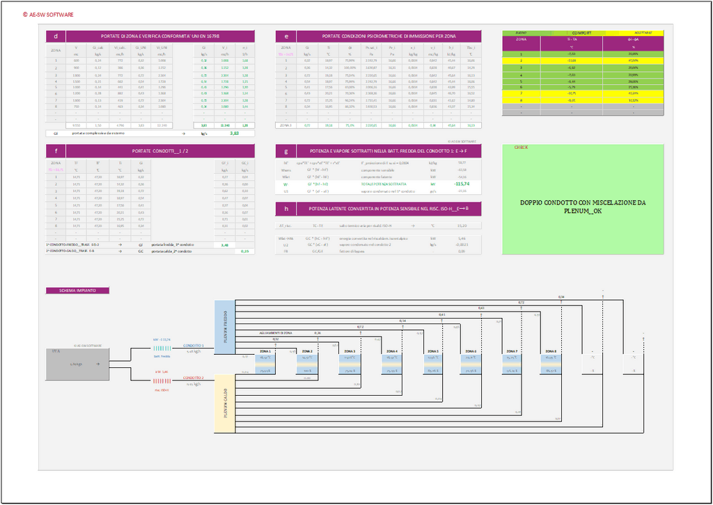Click the 3,83 total external flow value

point(235,133)
